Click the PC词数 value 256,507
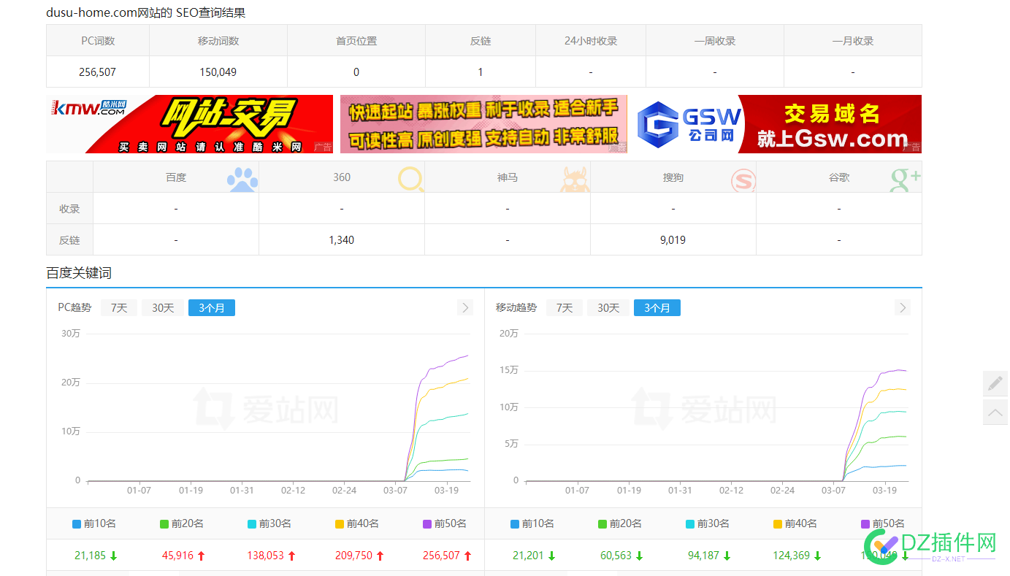 pos(97,72)
